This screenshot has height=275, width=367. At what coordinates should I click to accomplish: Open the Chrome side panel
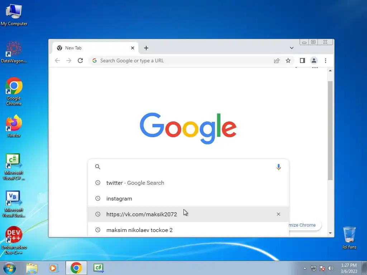coord(302,61)
